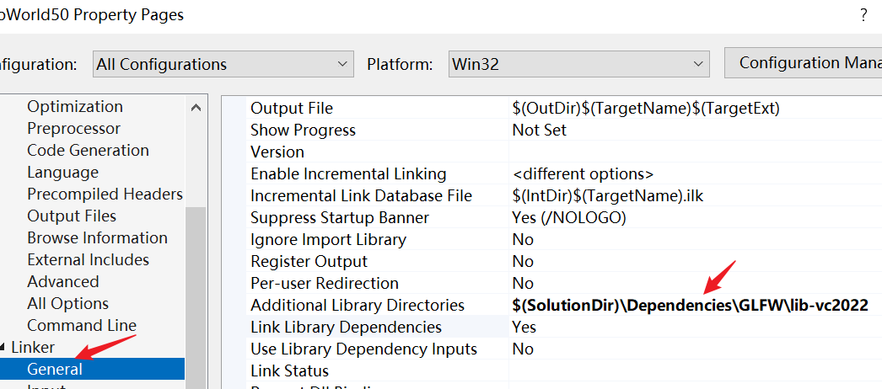
Task: Click the Suppress Startup Banner value
Action: pos(569,218)
